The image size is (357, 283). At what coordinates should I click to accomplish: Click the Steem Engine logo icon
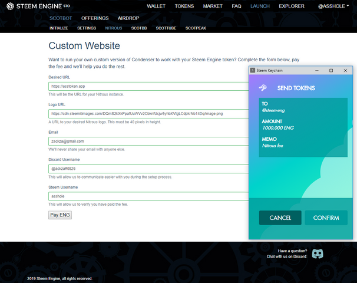tap(11, 6)
